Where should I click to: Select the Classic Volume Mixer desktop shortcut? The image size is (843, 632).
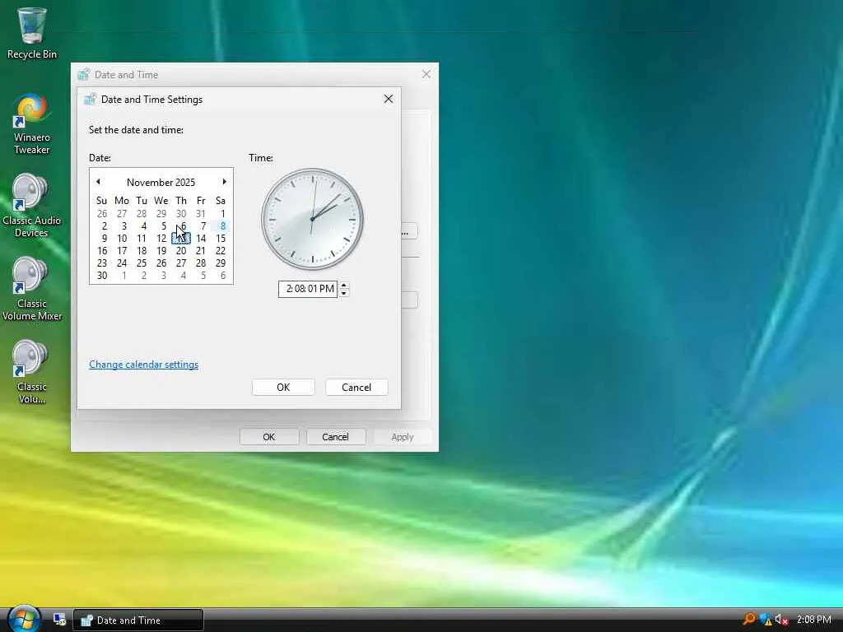(32, 289)
